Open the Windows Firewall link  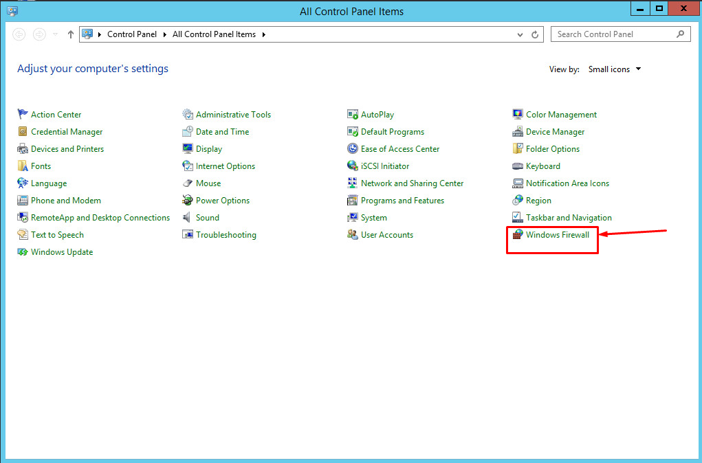tap(558, 234)
